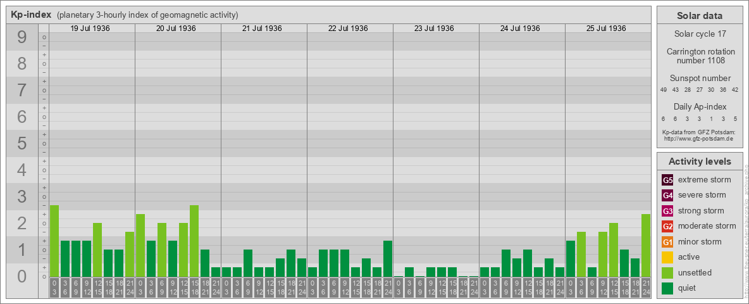Select the yellow active level swatch
This screenshot has height=304, width=749.
667,257
